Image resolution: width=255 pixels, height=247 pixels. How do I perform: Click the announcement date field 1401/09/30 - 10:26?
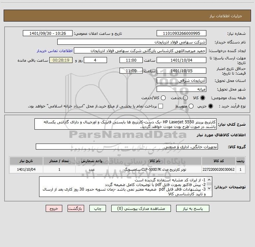pyautogui.click(x=48, y=33)
